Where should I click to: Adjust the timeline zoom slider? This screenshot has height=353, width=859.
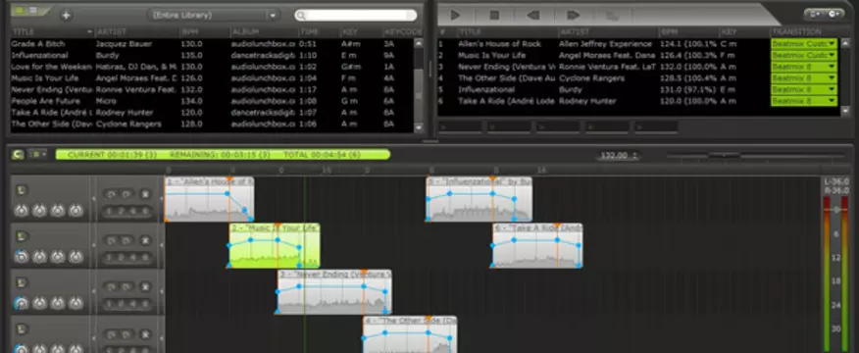pyautogui.click(x=725, y=156)
